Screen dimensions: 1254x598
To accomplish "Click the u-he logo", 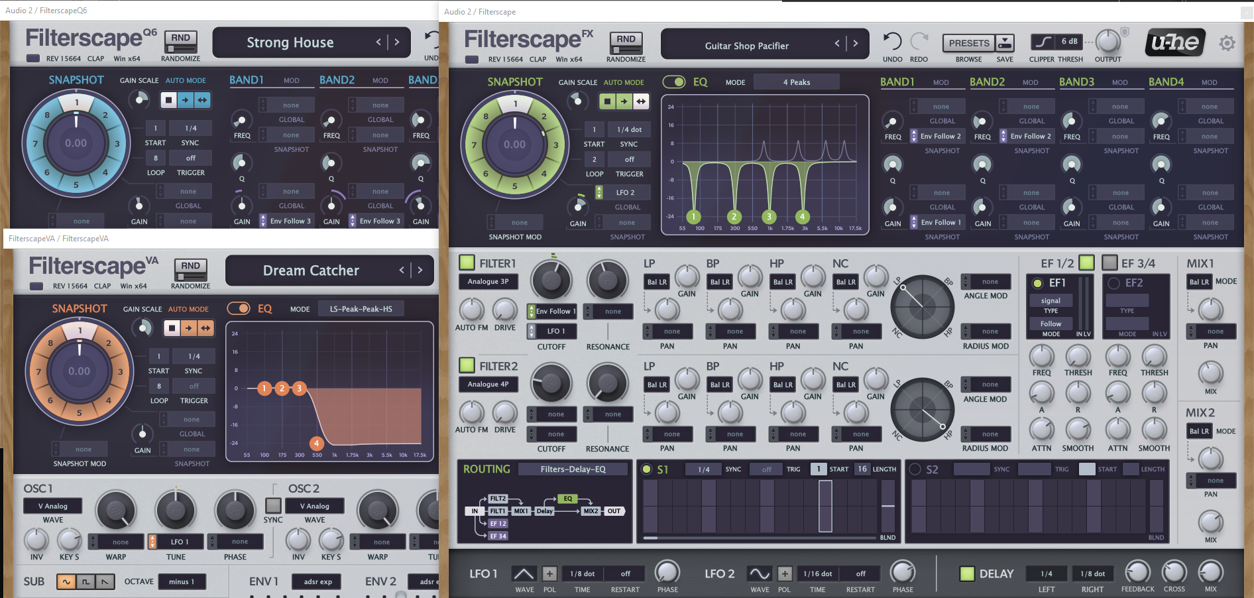I will pyautogui.click(x=1174, y=42).
